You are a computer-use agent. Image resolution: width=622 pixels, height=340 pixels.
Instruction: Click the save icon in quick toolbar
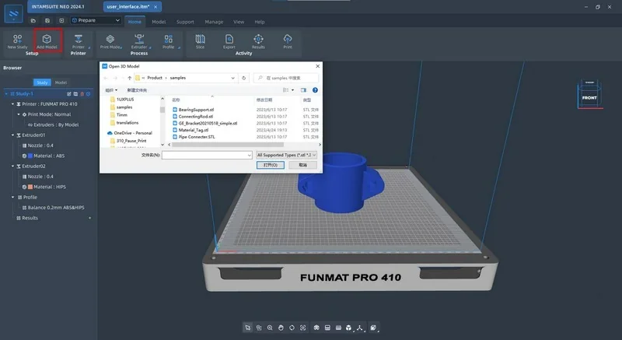47,20
